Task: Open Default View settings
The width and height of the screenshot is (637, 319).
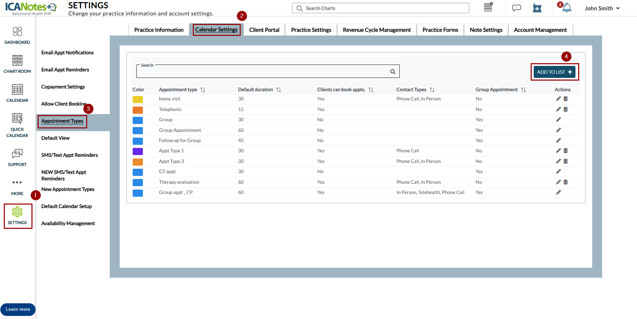Action: (x=55, y=138)
